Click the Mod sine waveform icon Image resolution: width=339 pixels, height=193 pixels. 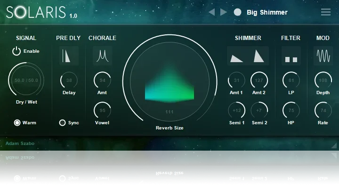point(323,56)
